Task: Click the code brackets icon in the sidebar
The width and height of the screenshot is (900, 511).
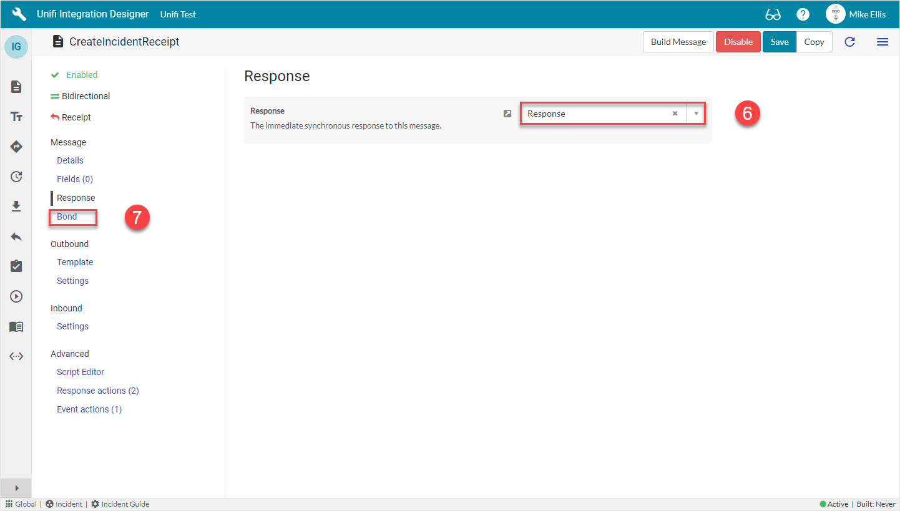Action: (x=16, y=356)
